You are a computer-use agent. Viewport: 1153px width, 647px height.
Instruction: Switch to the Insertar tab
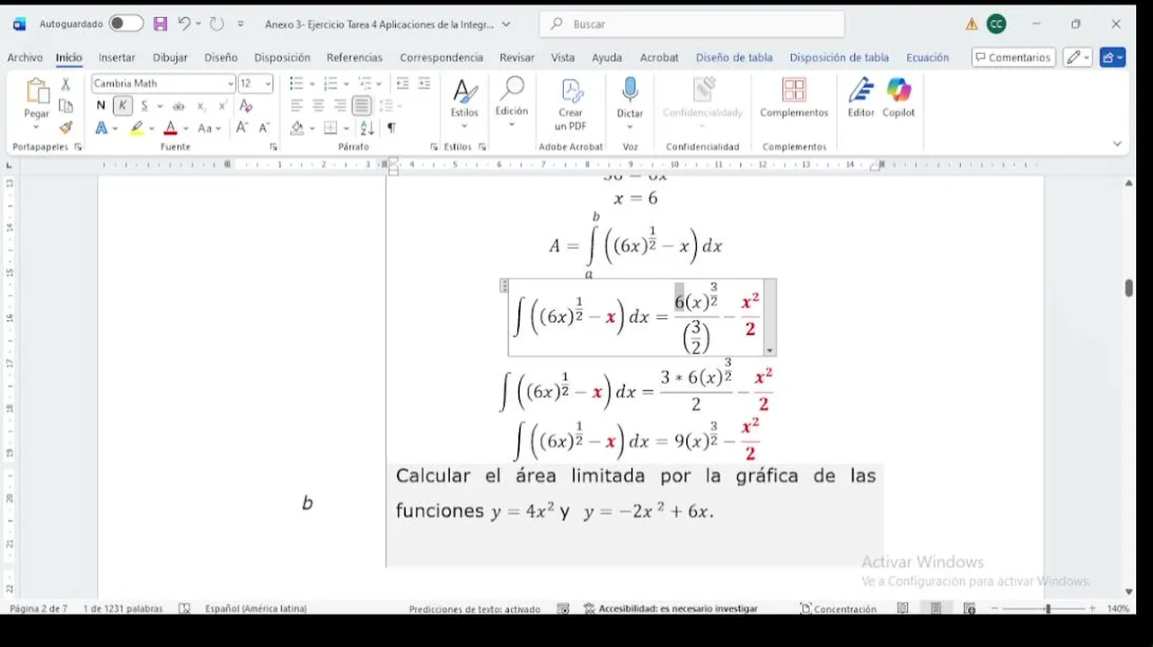click(117, 58)
